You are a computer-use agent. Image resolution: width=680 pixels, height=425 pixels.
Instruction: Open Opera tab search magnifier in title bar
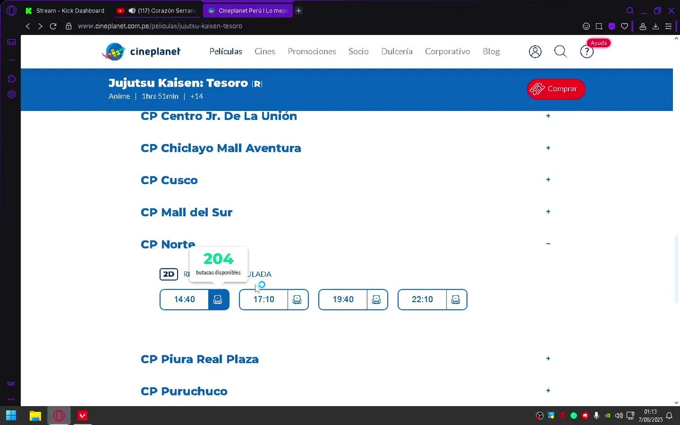pyautogui.click(x=630, y=11)
